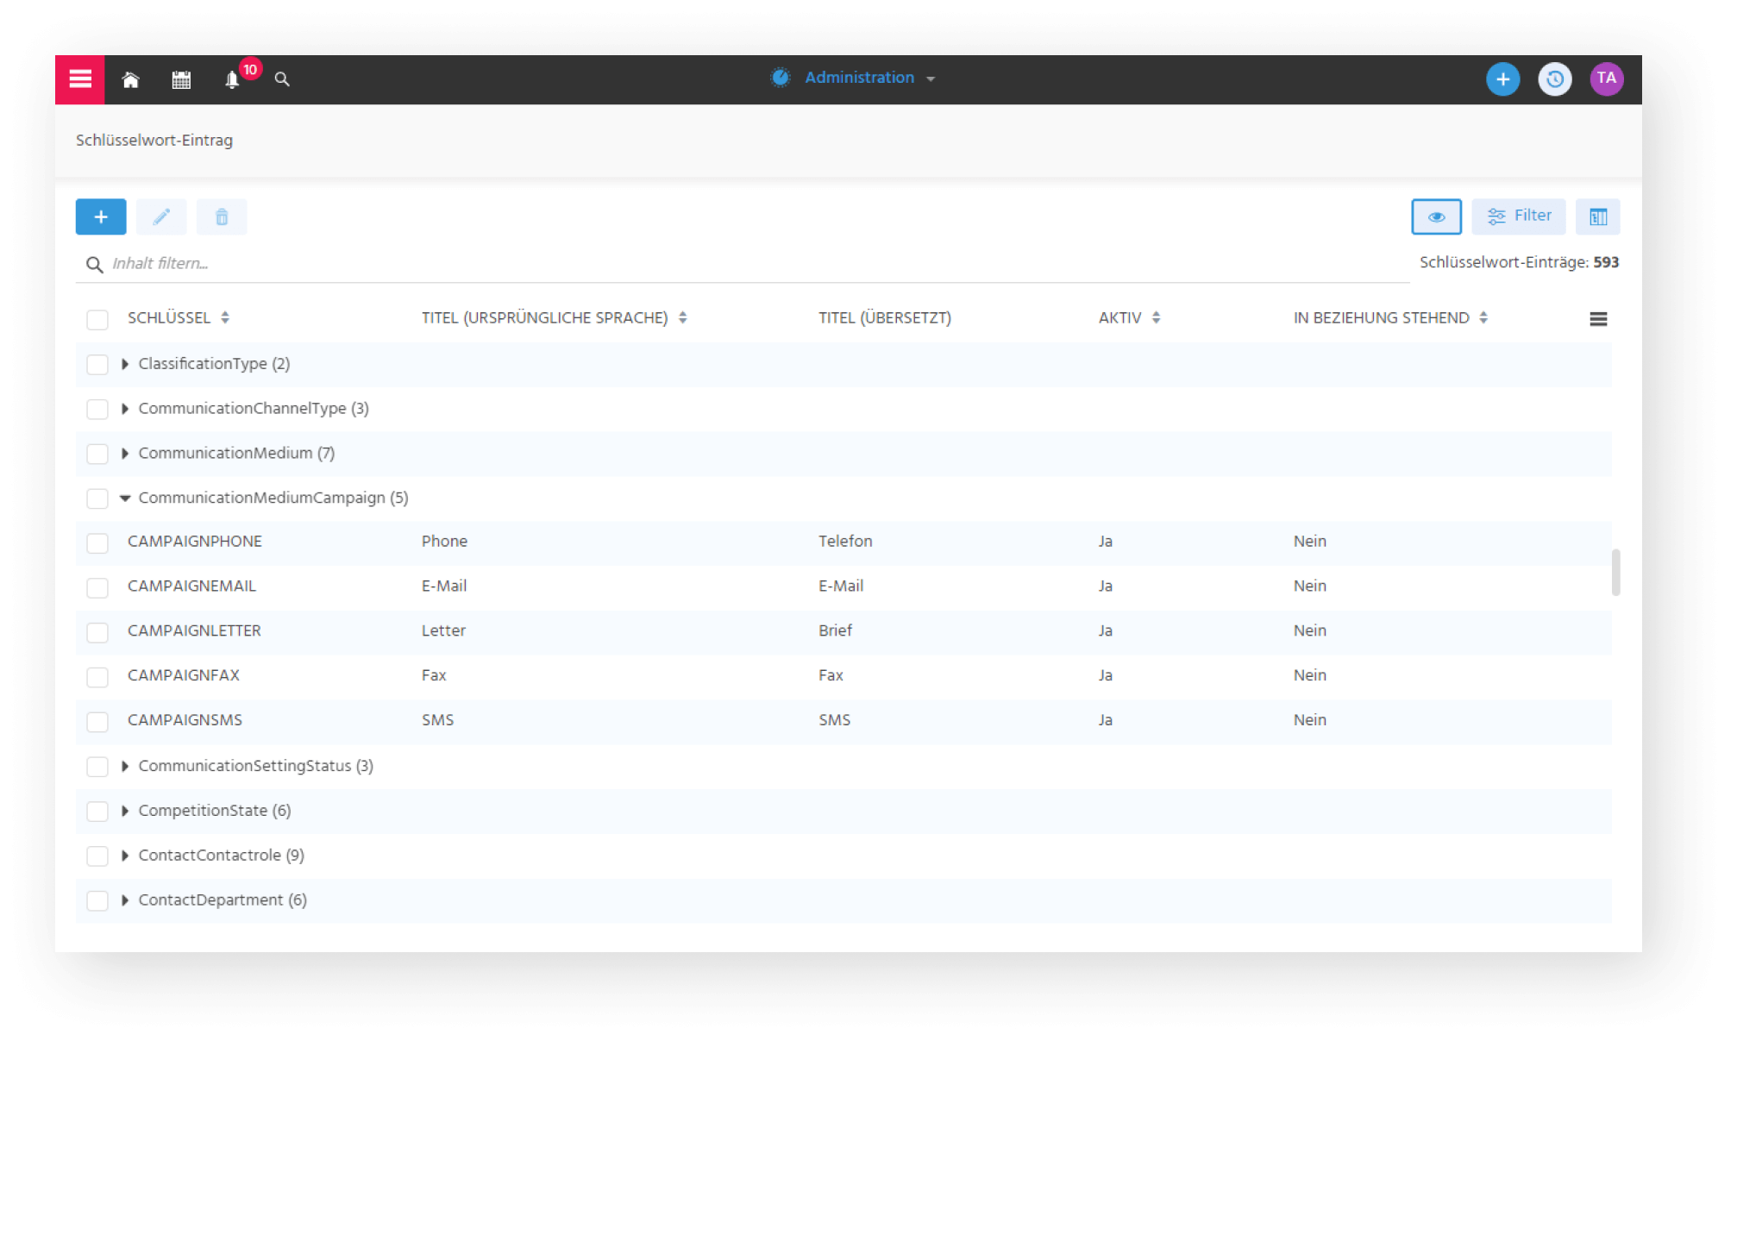
Task: Select the CAMPAIGNSMS key entry
Action: [x=185, y=721]
